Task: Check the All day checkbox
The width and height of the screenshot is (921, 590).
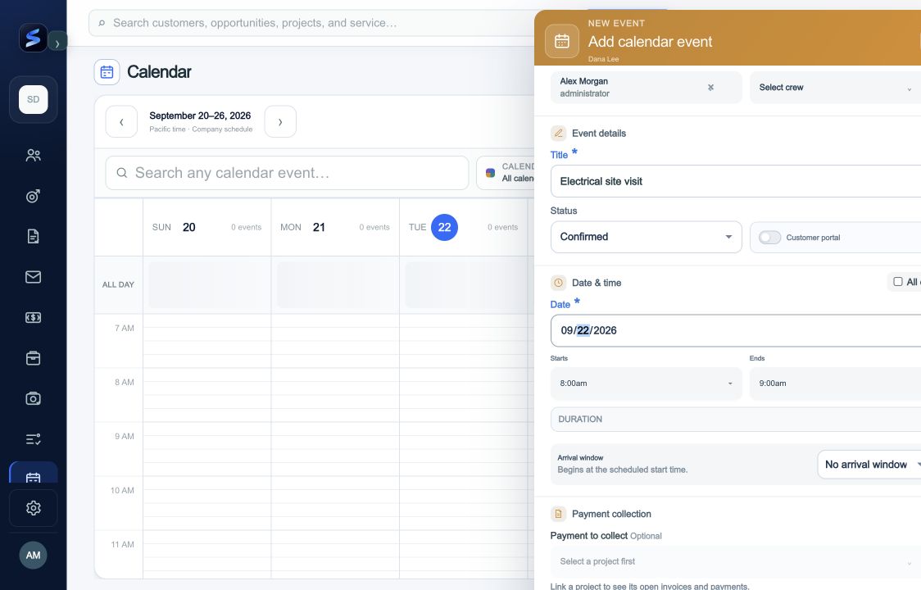Action: [897, 282]
